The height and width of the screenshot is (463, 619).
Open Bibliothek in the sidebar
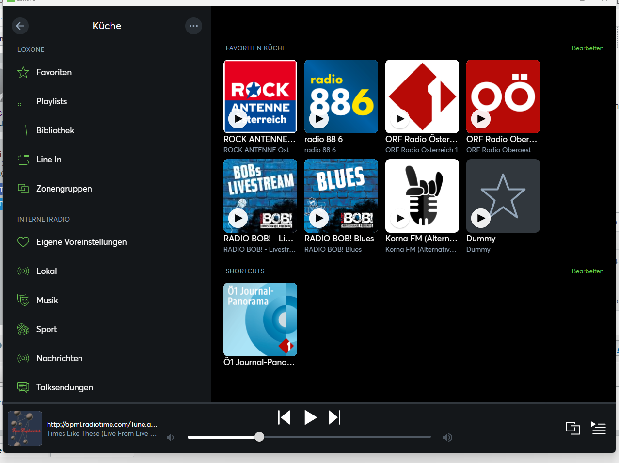107,130
